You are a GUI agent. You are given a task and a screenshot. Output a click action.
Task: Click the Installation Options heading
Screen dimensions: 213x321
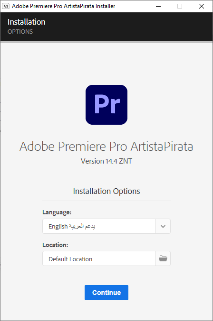(x=106, y=191)
